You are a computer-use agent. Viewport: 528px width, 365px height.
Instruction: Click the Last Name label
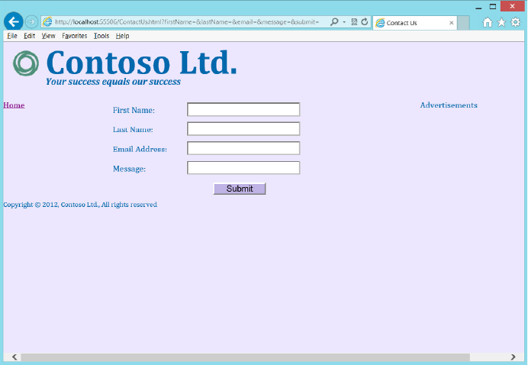(133, 129)
